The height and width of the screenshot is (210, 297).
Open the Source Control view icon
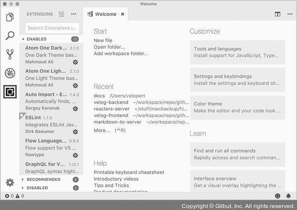coord(10,54)
